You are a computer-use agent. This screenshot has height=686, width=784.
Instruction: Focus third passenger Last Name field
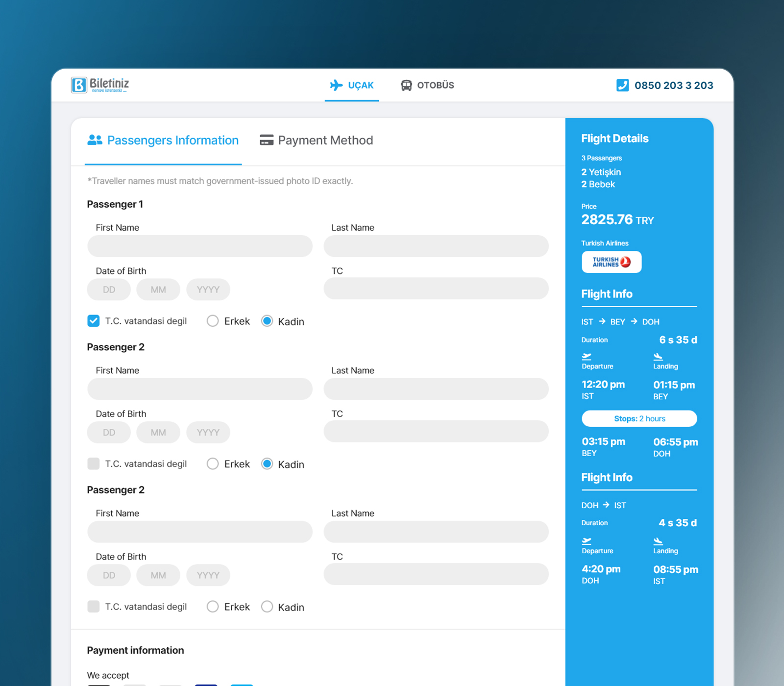[x=436, y=532]
